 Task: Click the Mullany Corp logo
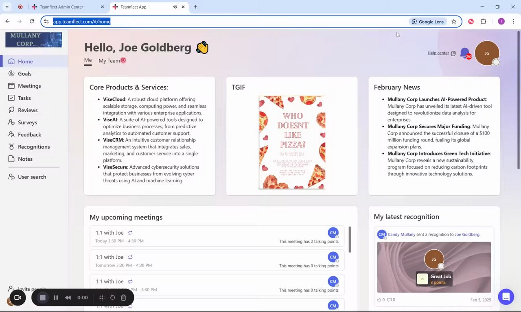click(34, 40)
